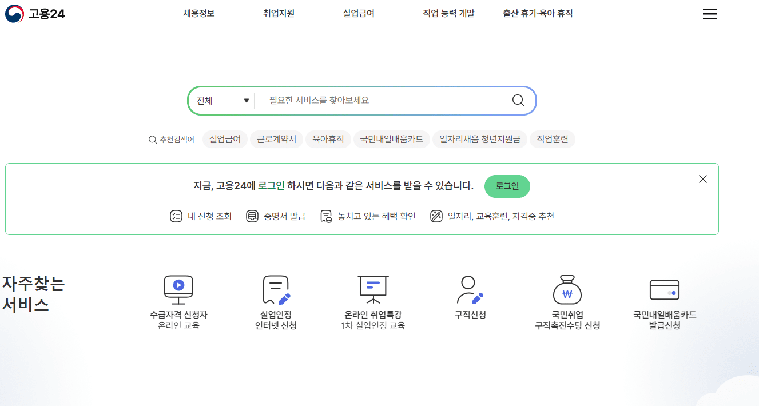This screenshot has height=406, width=759.
Task: Dismiss the login promotion banner
Action: tap(702, 179)
